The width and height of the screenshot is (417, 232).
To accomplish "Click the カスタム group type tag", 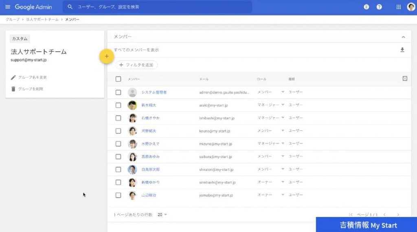I will (20, 39).
